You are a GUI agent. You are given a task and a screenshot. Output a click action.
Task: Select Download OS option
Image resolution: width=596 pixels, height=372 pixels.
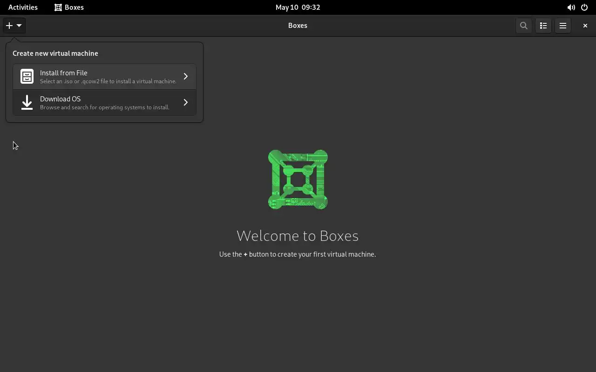[x=104, y=102]
